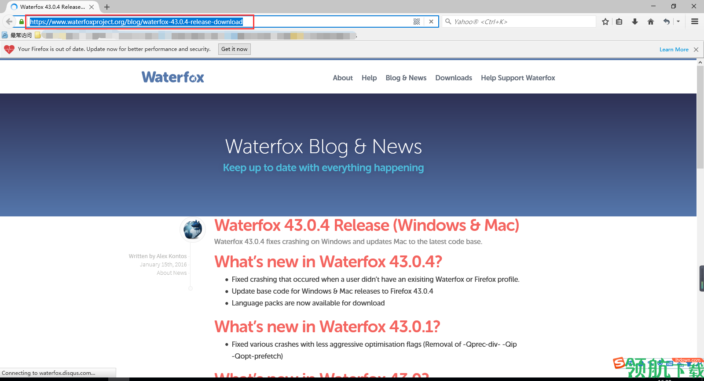The height and width of the screenshot is (381, 704).
Task: Click the heart icon in update notification
Action: point(9,49)
